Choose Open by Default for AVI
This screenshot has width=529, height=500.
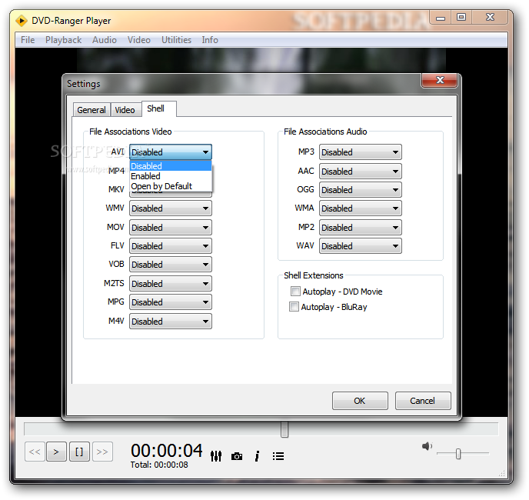click(171, 186)
